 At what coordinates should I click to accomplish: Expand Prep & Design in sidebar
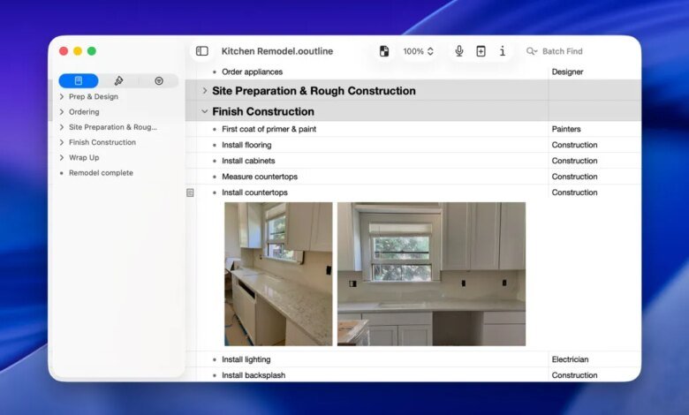pos(62,97)
